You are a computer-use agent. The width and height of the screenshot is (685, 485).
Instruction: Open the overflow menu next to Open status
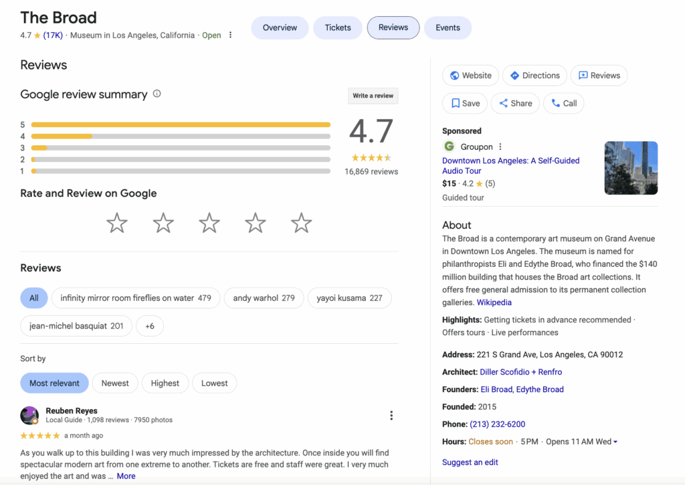click(x=230, y=35)
